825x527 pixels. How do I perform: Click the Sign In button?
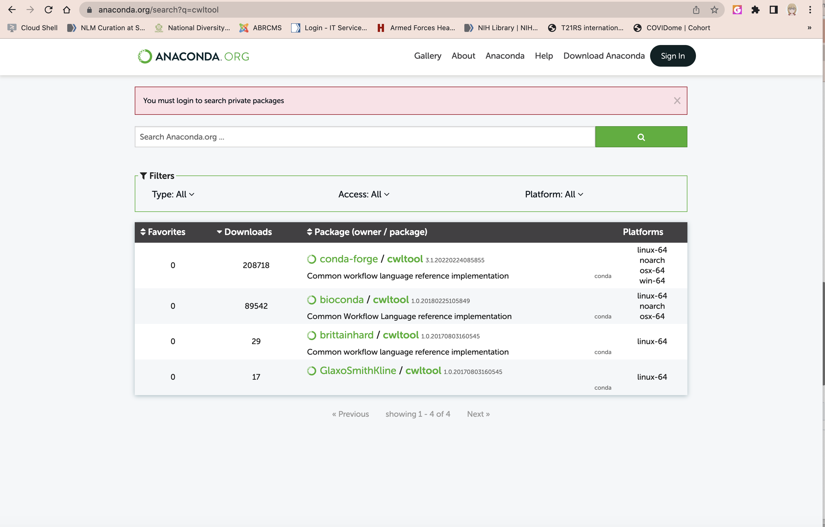coord(673,56)
